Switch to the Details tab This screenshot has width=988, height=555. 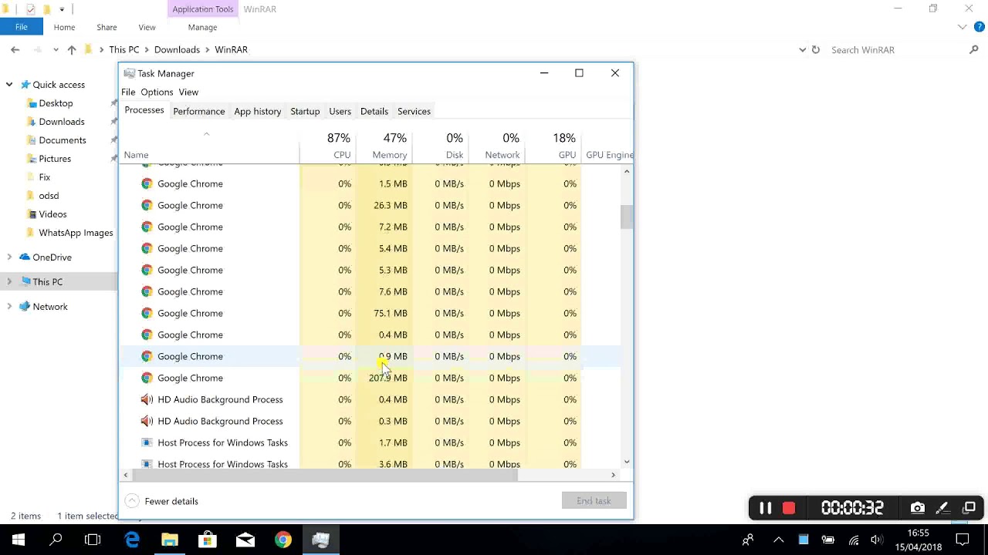coord(374,111)
